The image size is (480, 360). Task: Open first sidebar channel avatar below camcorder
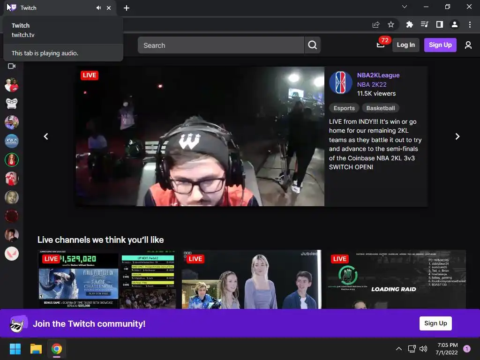point(12,85)
